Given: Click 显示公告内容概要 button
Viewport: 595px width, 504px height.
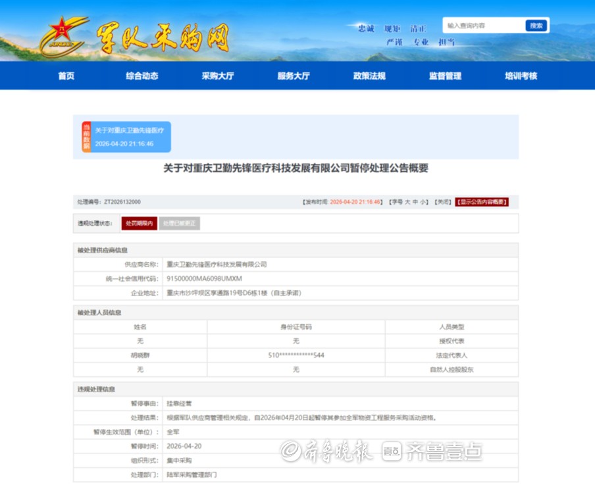Looking at the screenshot, I should (x=482, y=202).
